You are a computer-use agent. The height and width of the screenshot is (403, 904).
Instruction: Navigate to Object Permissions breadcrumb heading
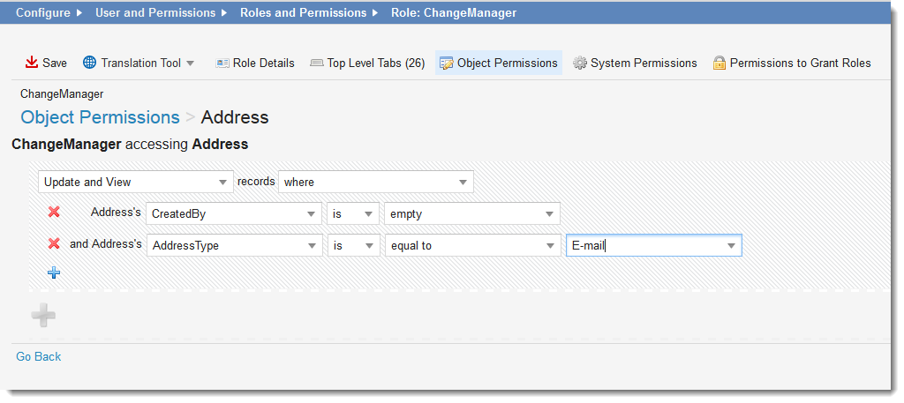tap(100, 117)
